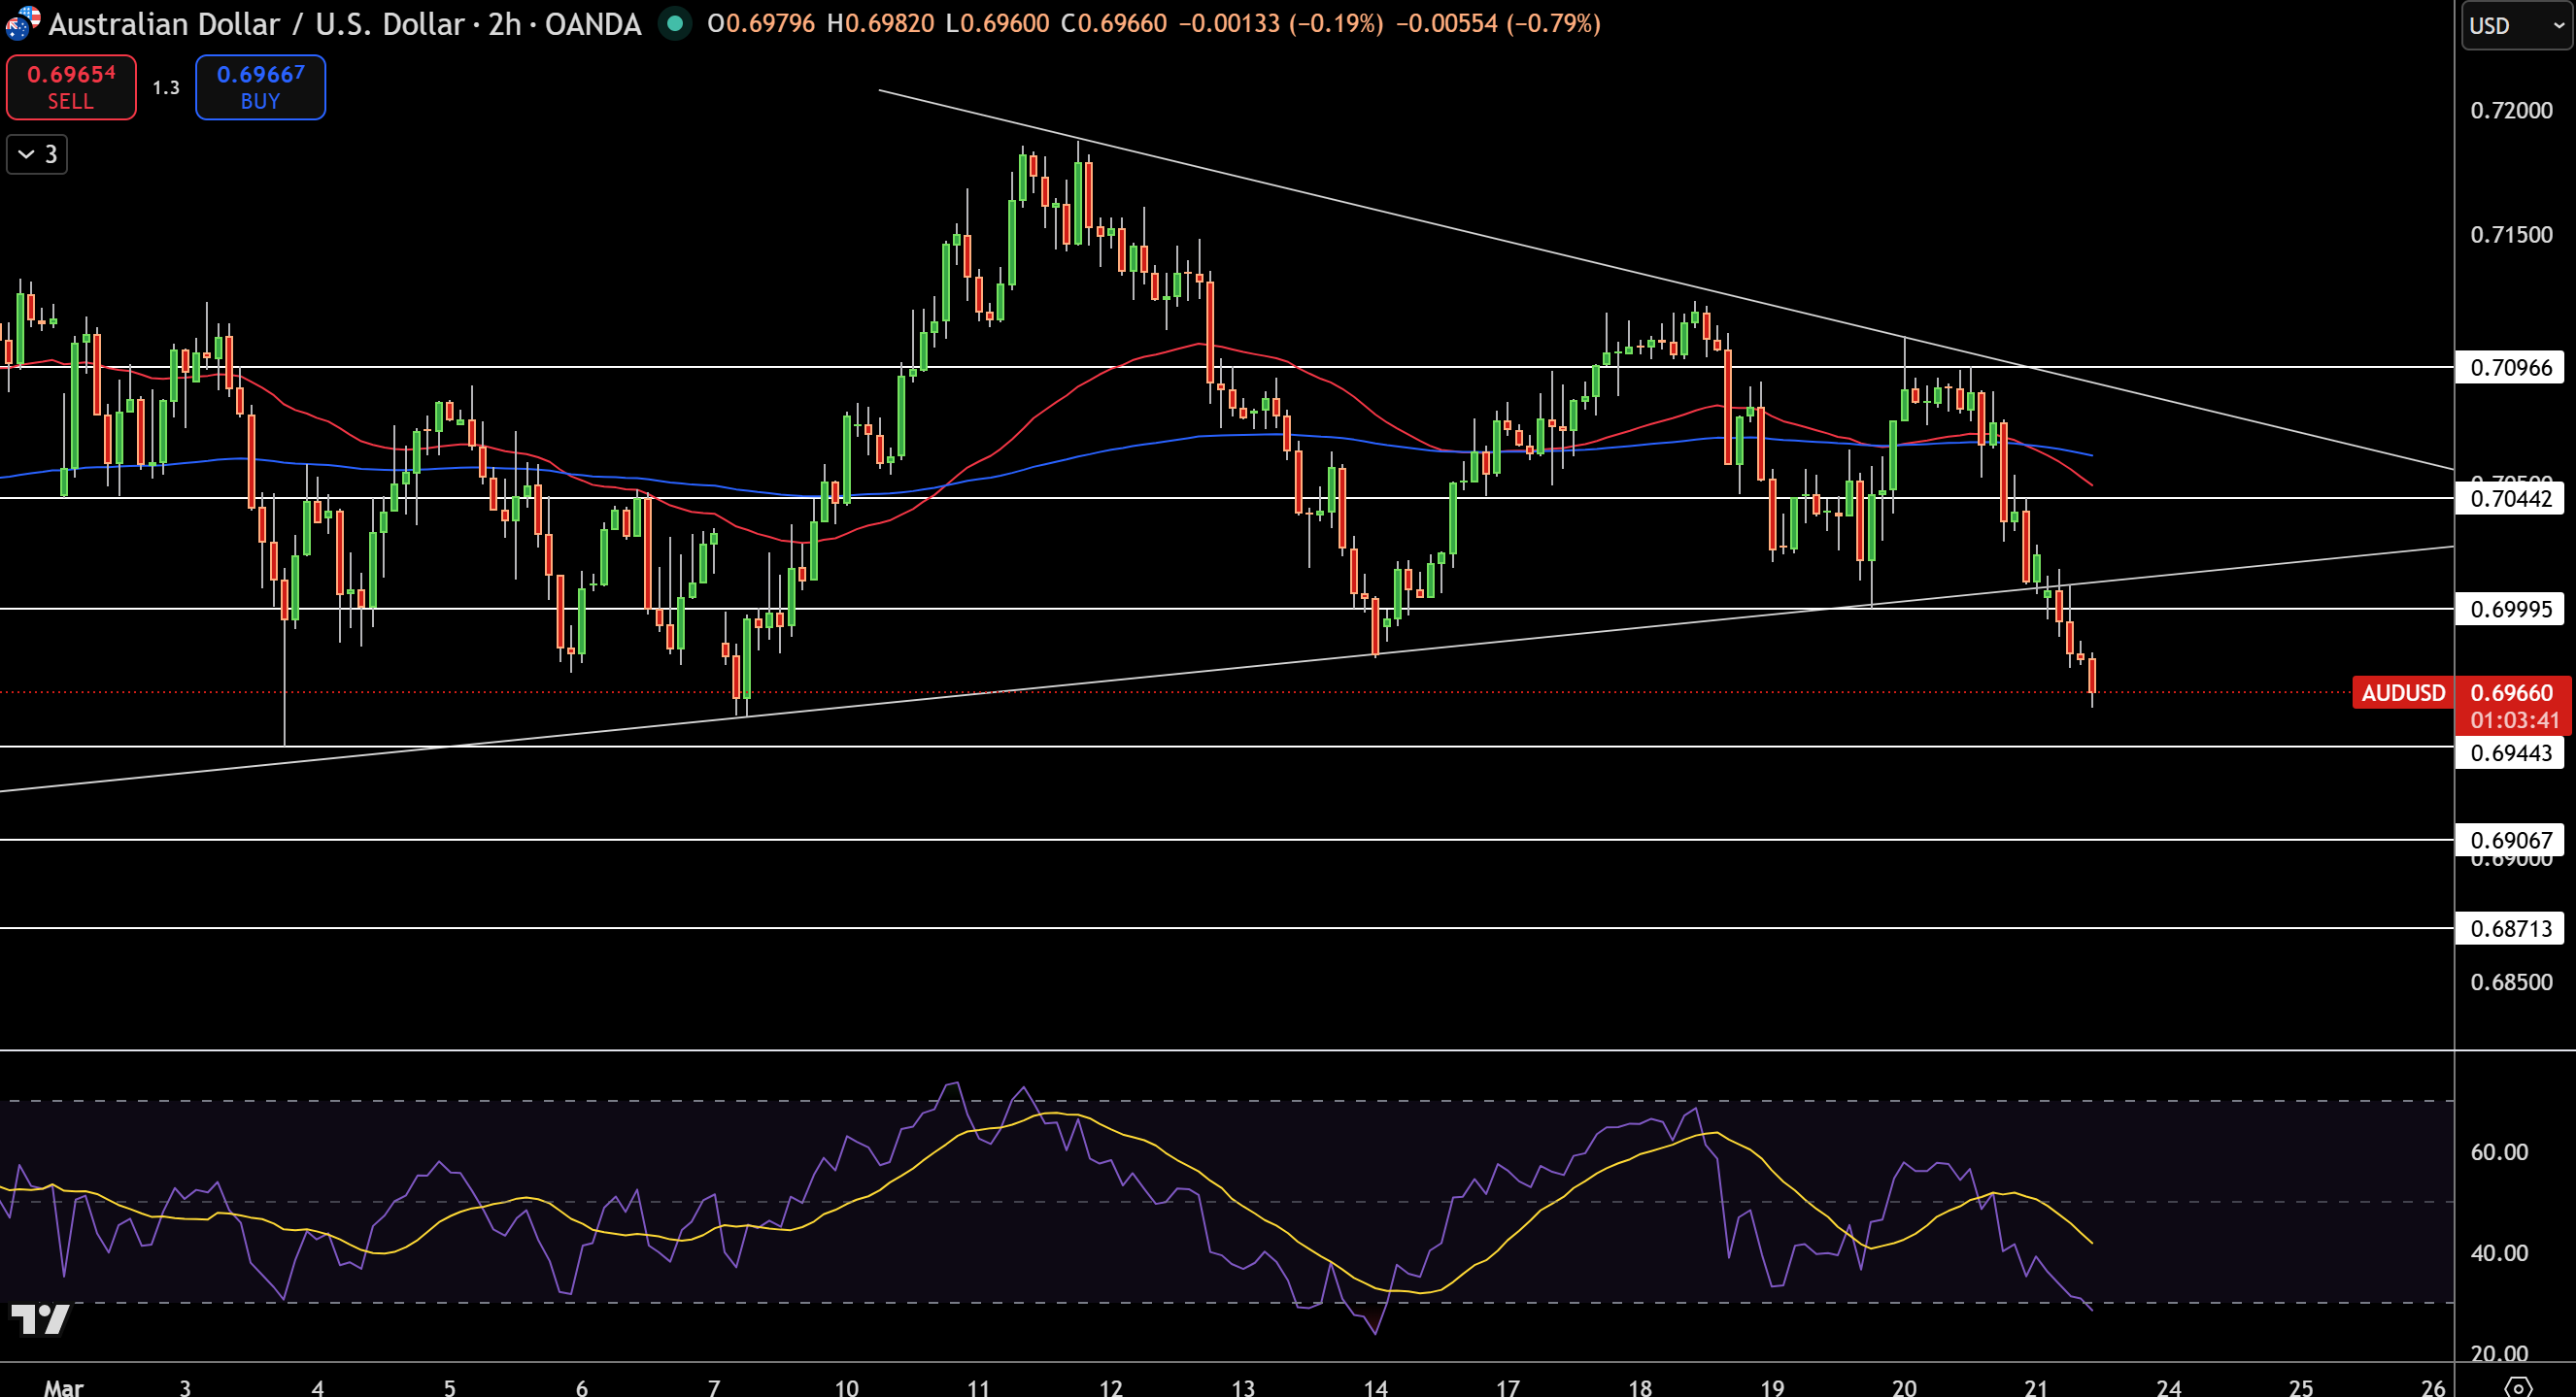Click the 0.68500 price axis label
This screenshot has width=2576, height=1397.
2511,982
